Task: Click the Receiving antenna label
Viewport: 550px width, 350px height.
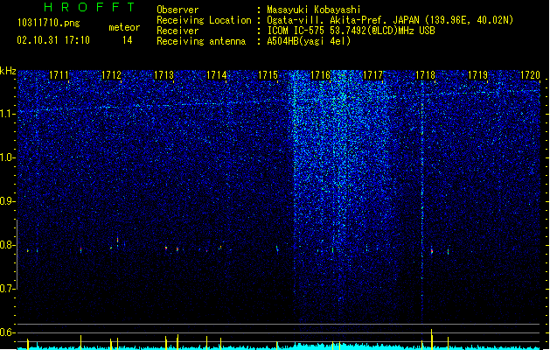Action: 201,41
